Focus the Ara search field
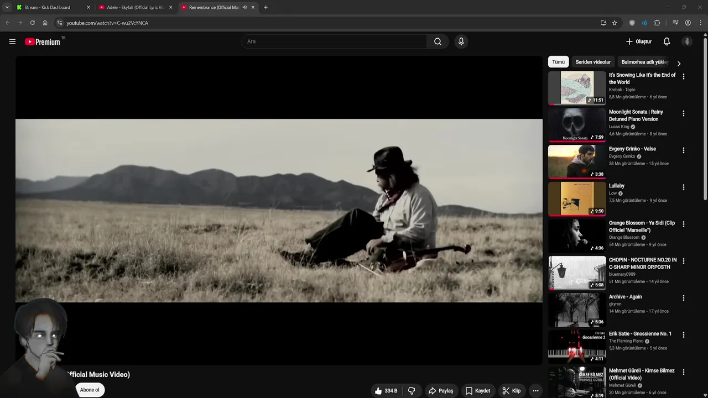Screen dimensions: 708x398 point(334,41)
